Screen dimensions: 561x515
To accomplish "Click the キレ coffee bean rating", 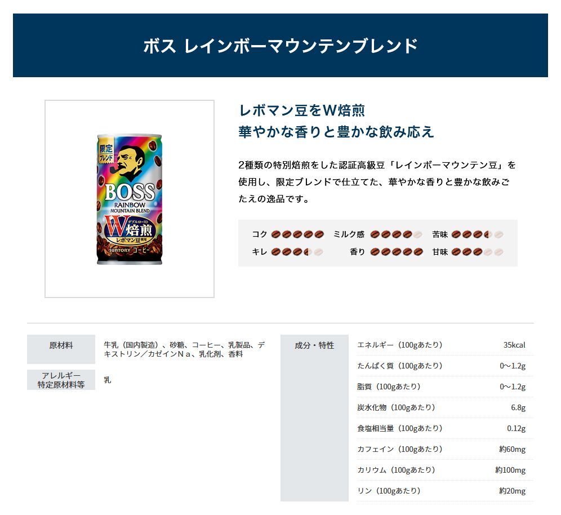I will (x=297, y=252).
